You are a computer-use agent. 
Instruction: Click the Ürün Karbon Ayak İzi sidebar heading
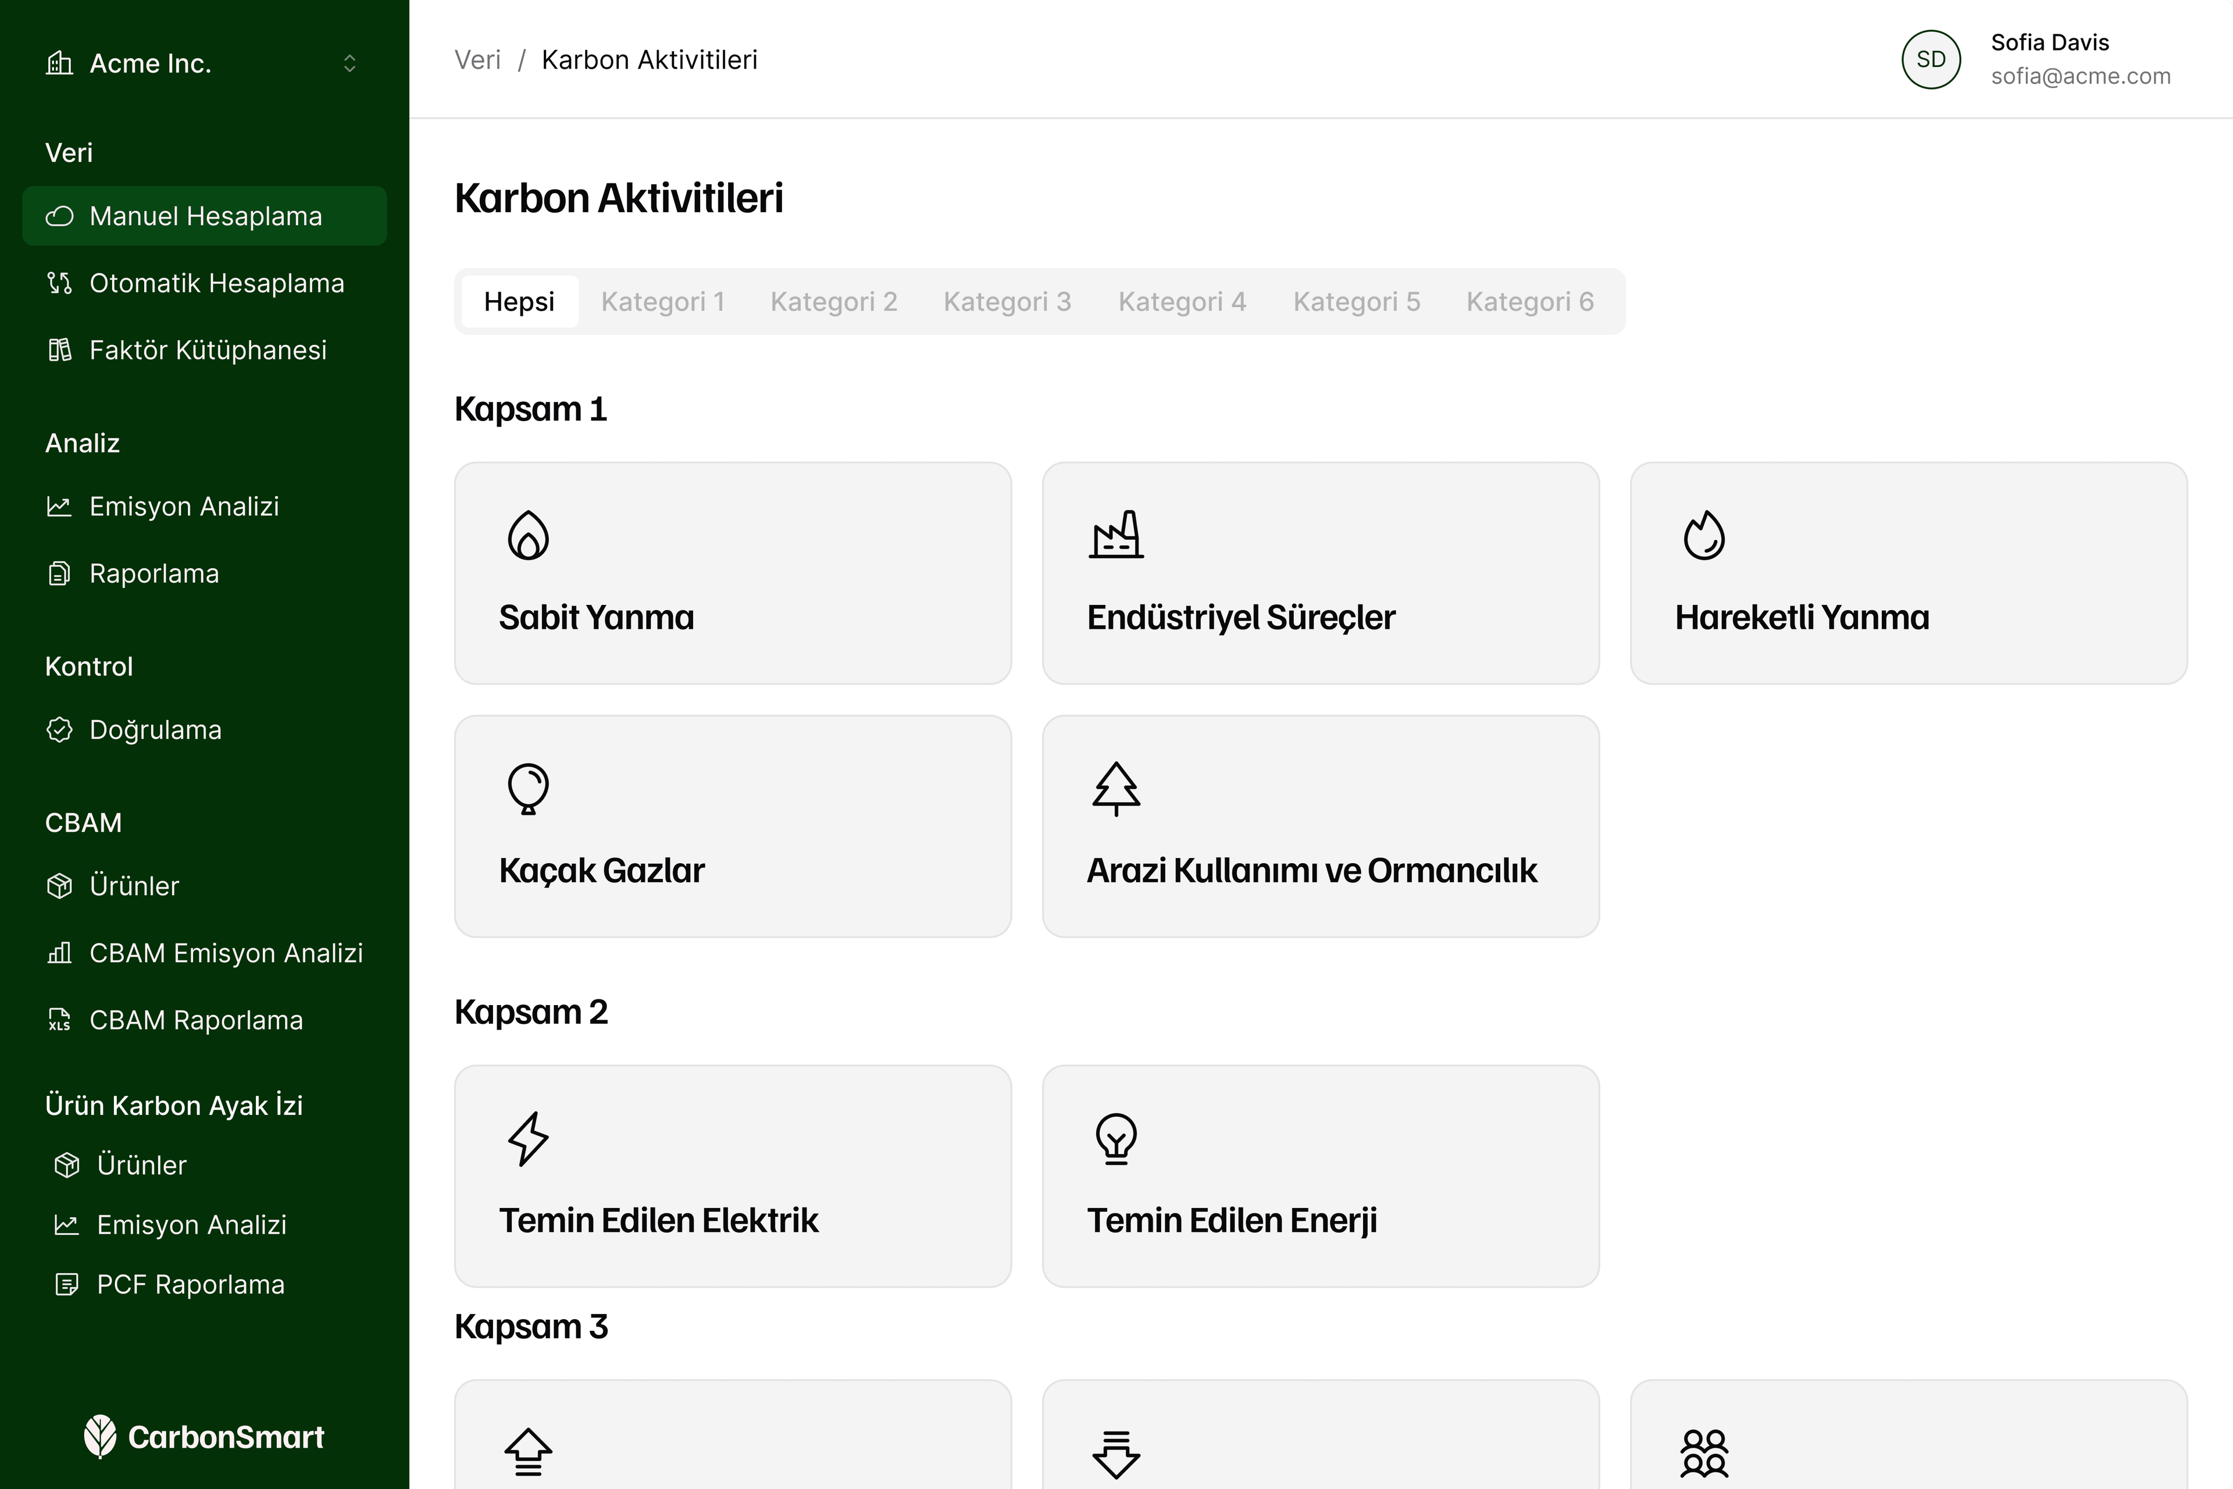click(x=174, y=1105)
